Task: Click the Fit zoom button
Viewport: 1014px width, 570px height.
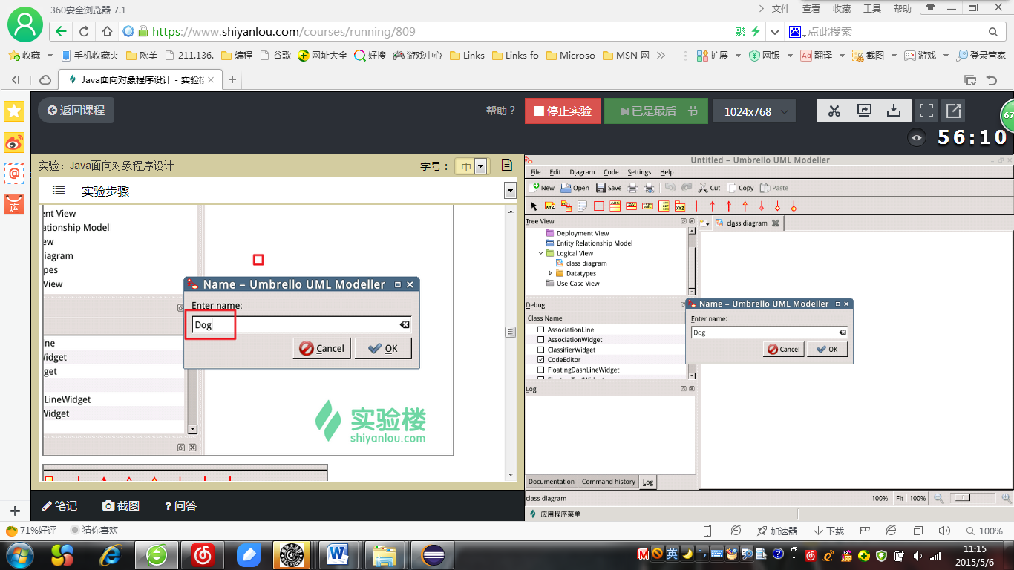Action: tap(899, 498)
